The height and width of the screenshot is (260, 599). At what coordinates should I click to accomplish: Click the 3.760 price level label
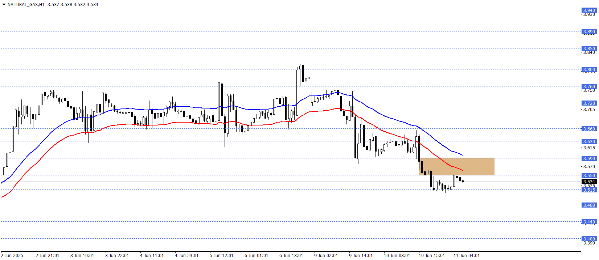(x=589, y=87)
